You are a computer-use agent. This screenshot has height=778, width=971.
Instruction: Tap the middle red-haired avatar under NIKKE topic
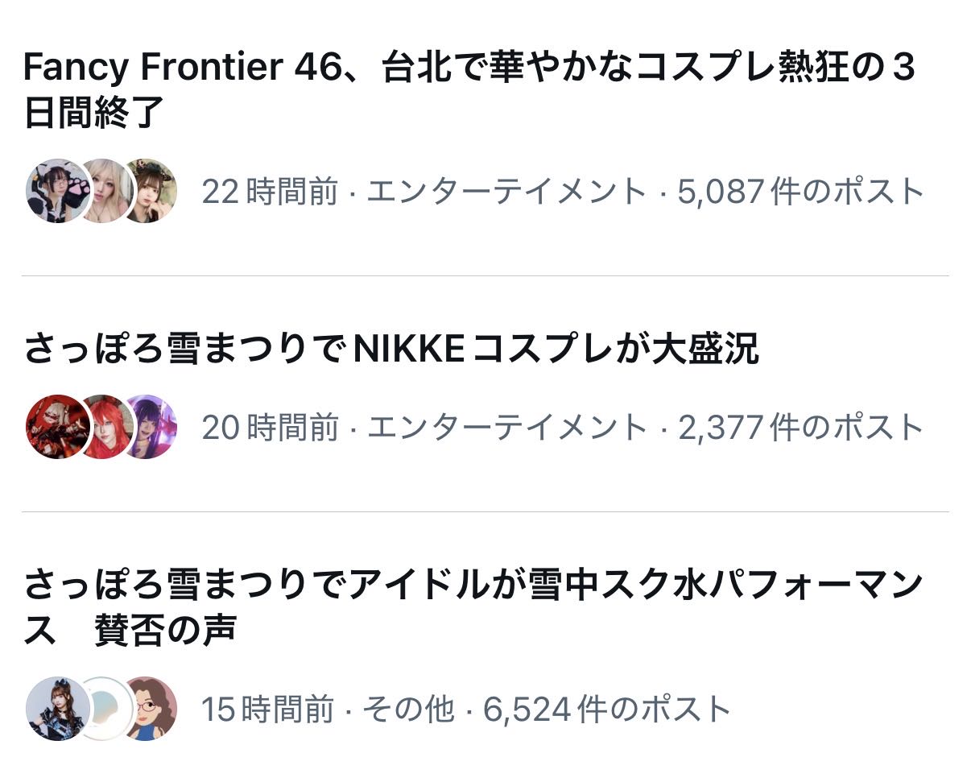[106, 427]
